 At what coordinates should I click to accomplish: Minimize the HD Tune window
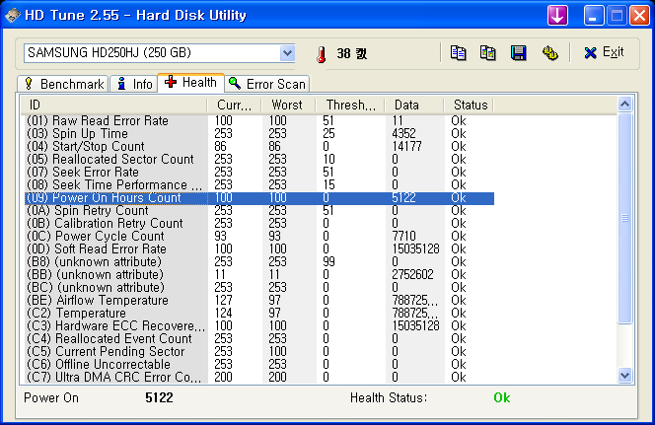pyautogui.click(x=593, y=16)
